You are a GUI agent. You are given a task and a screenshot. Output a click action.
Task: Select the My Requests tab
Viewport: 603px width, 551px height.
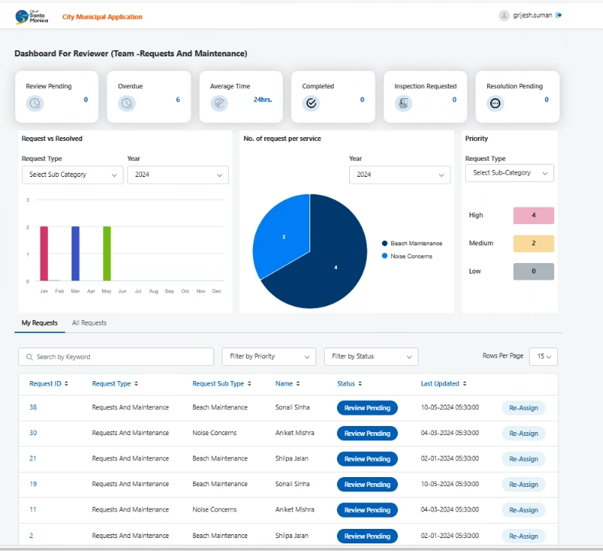tap(39, 323)
